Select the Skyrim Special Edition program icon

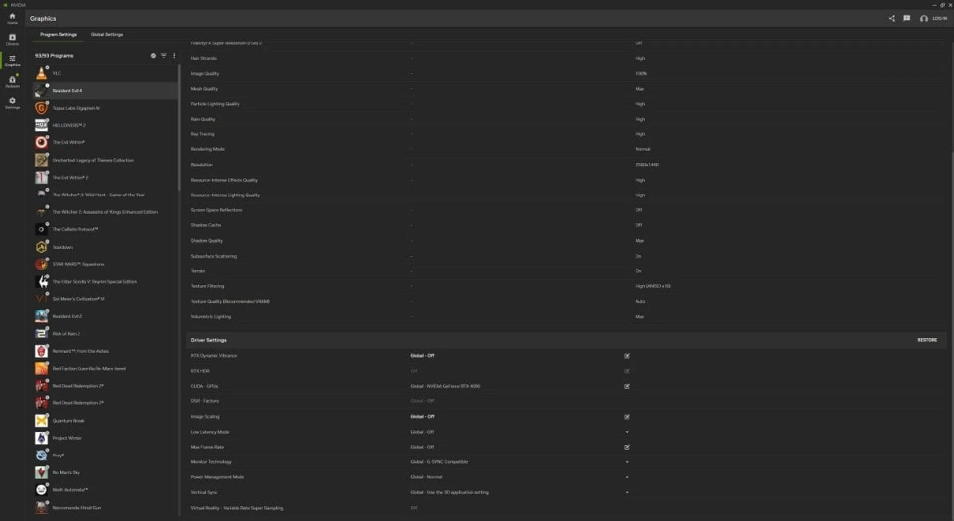click(42, 282)
